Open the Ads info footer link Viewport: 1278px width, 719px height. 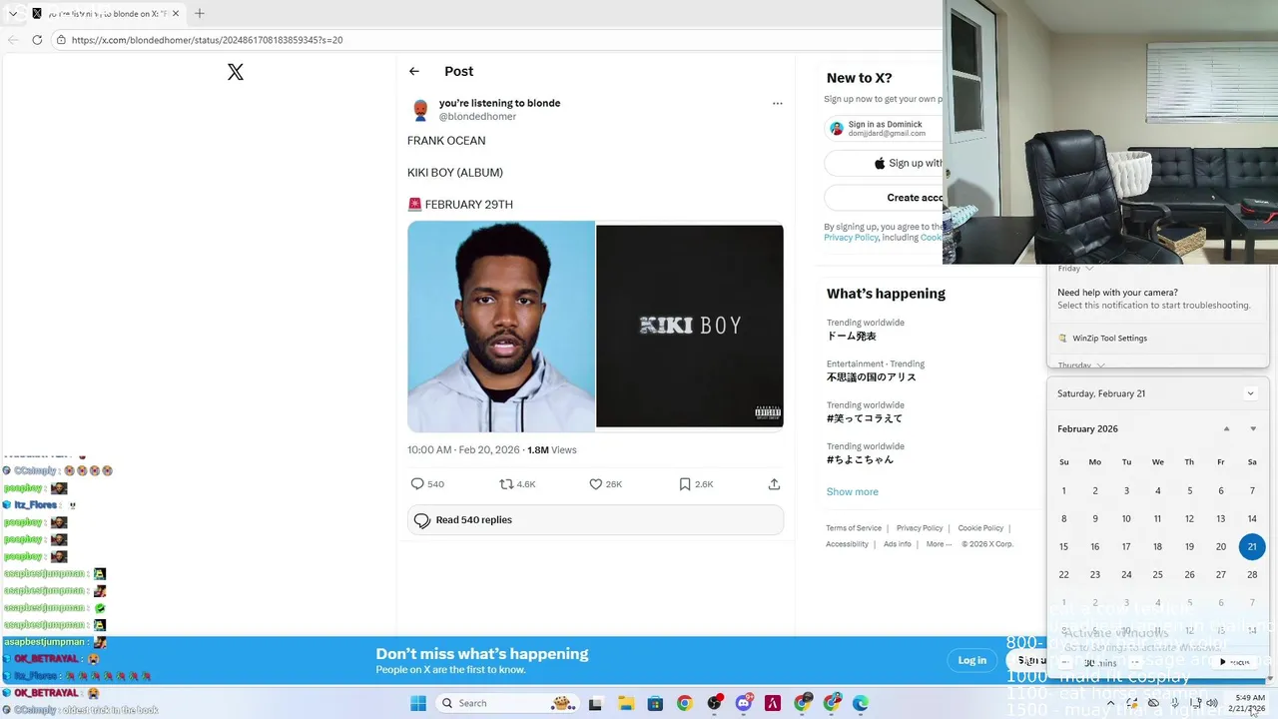[x=898, y=544]
